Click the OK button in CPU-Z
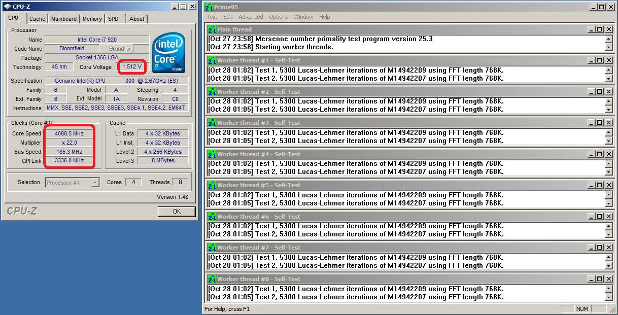The image size is (618, 315). point(177,212)
